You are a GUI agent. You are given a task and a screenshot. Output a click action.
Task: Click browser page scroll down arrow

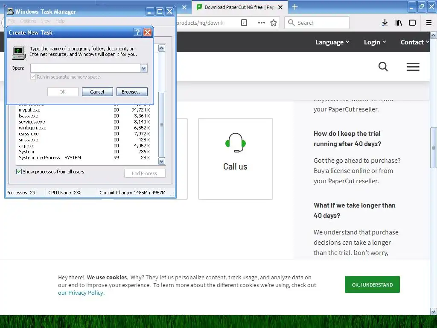point(434,311)
